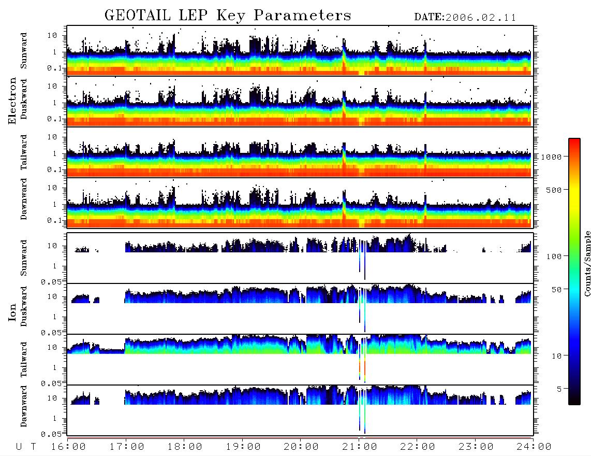Click the 16:00 time axis label
The image size is (591, 456).
coord(68,447)
